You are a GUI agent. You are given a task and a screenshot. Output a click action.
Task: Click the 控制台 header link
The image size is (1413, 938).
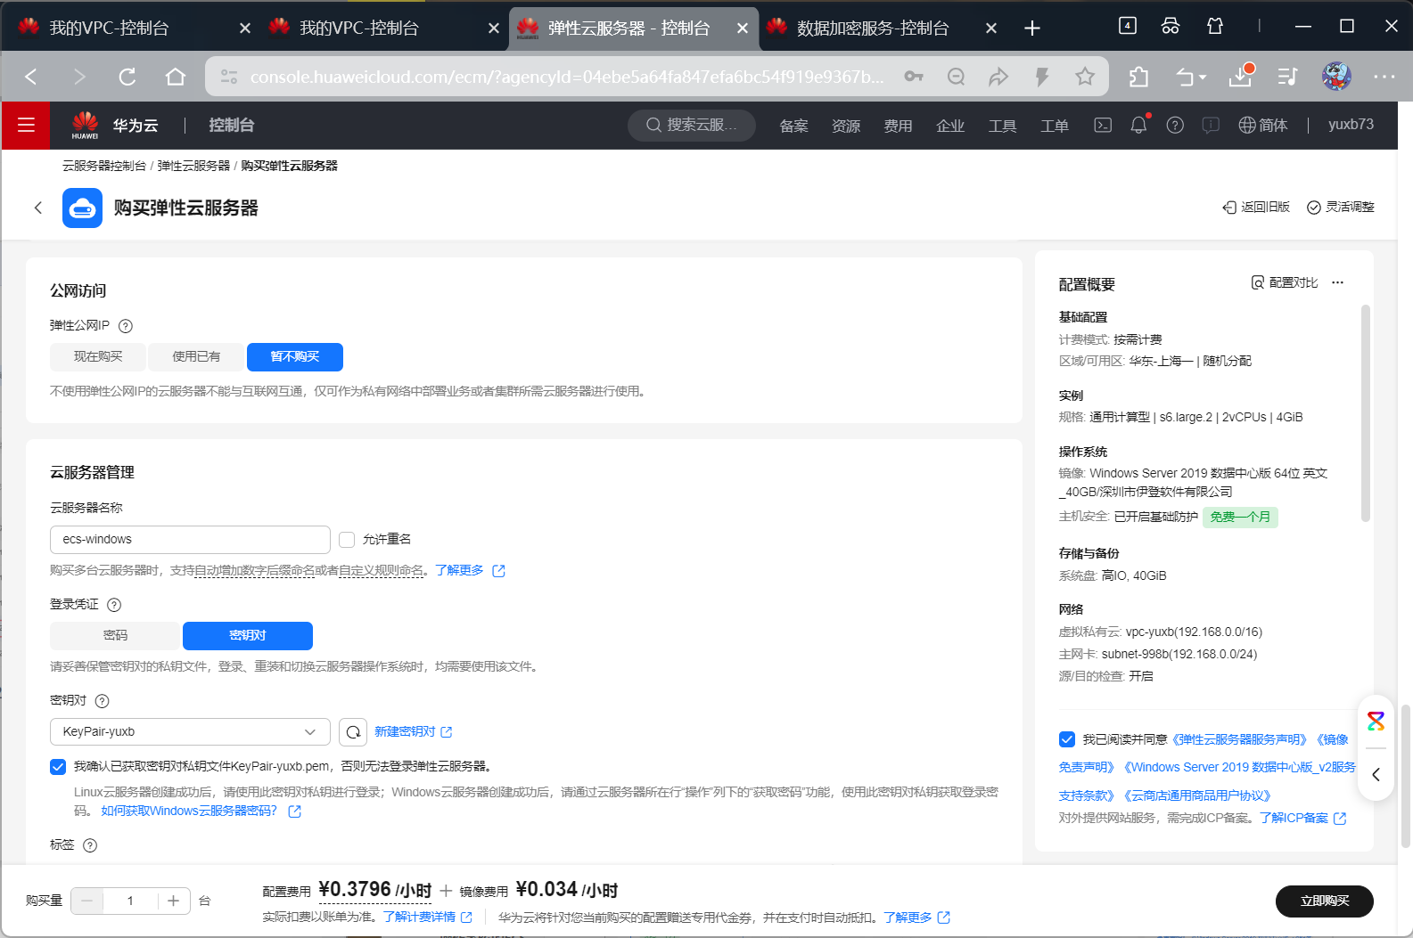tap(232, 126)
